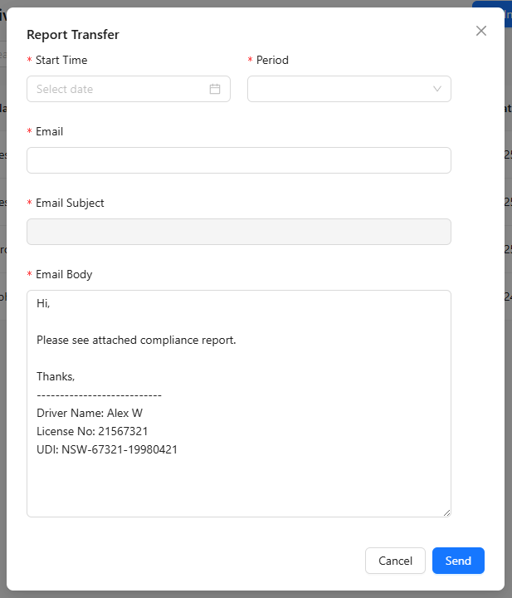Click the Start Time field label
512x598 pixels.
click(x=61, y=60)
